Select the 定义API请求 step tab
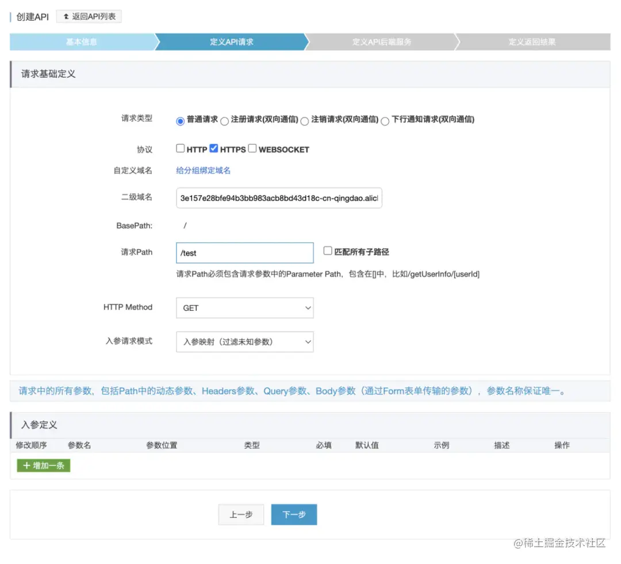This screenshot has width=621, height=564. click(x=232, y=41)
